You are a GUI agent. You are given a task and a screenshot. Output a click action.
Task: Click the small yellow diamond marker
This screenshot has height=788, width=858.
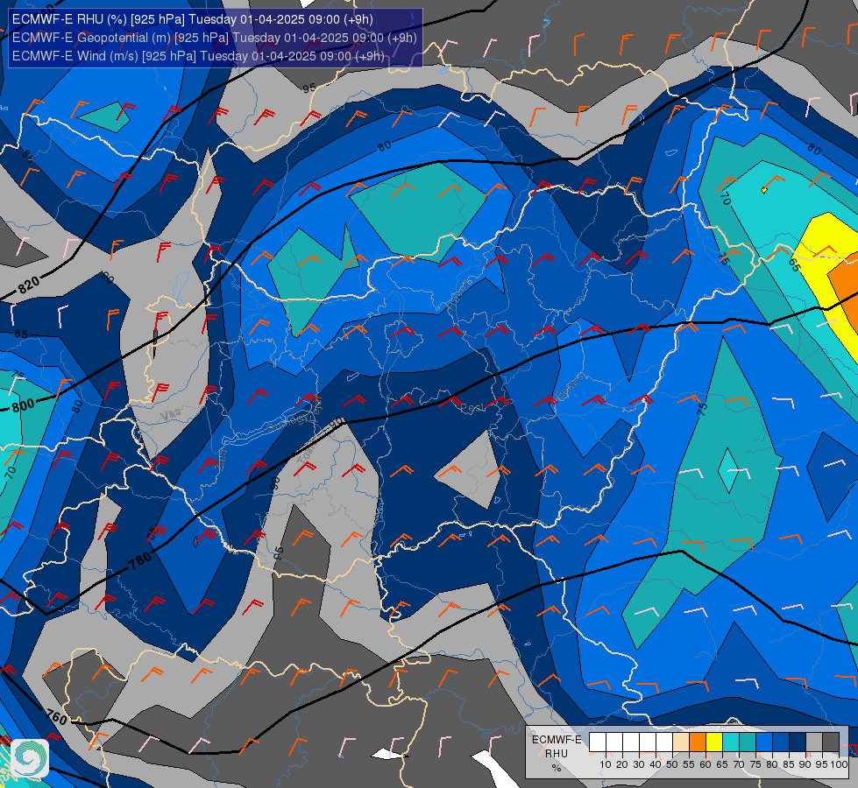pyautogui.click(x=764, y=190)
